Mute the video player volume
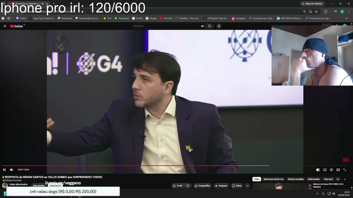The height and width of the screenshot is (198, 353). tap(12, 170)
